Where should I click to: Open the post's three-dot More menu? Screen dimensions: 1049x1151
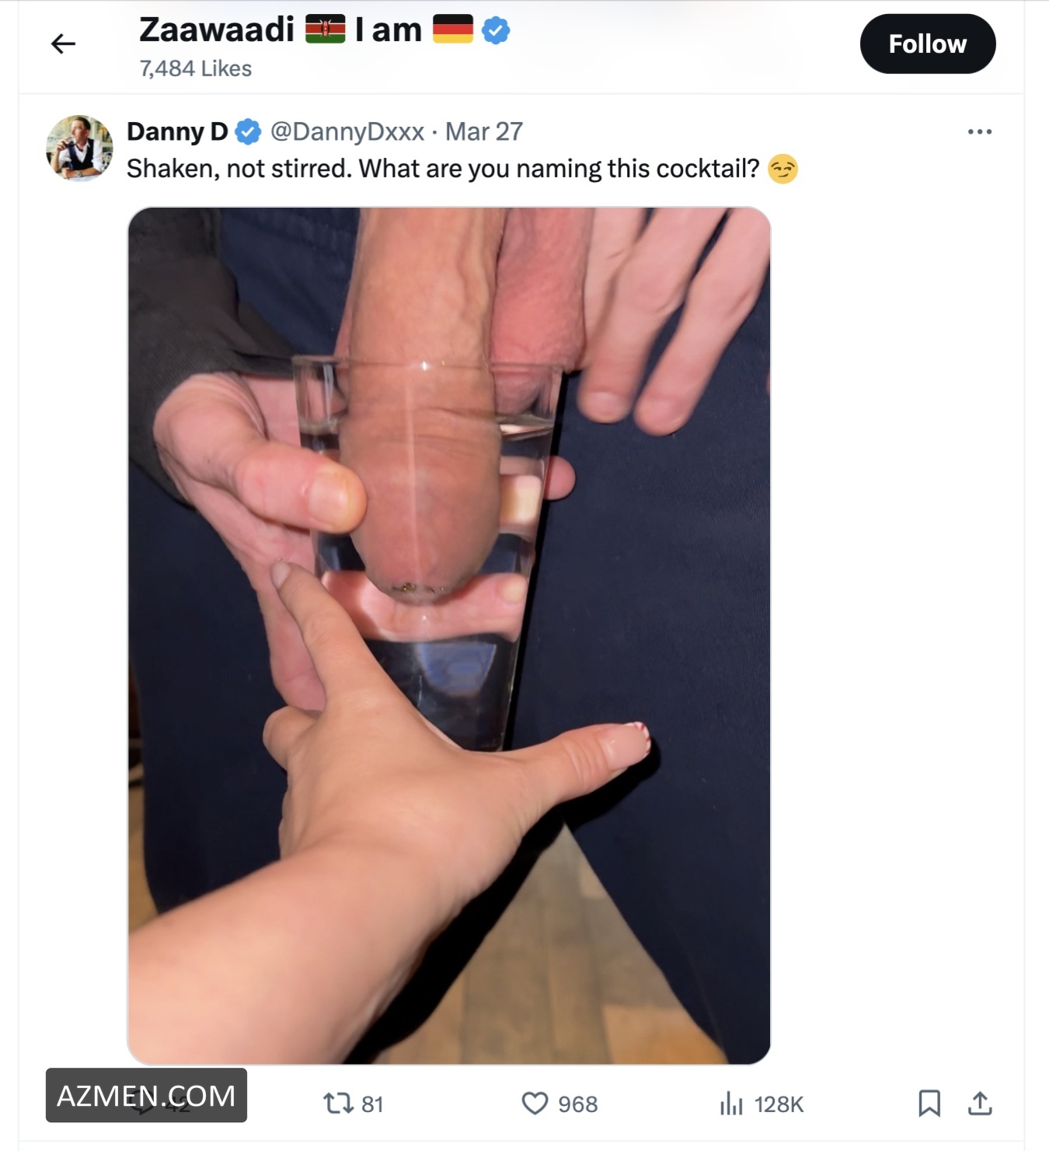tap(979, 131)
